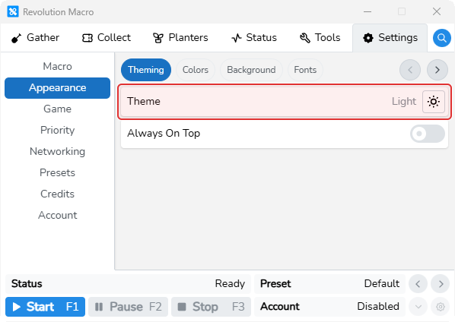455x322 pixels.
Task: Switch to the Status tab
Action: tap(254, 38)
